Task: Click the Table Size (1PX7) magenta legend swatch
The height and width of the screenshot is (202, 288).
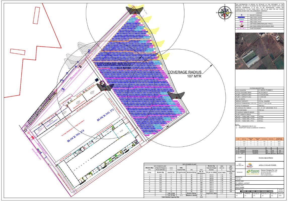Action: pyautogui.click(x=242, y=22)
